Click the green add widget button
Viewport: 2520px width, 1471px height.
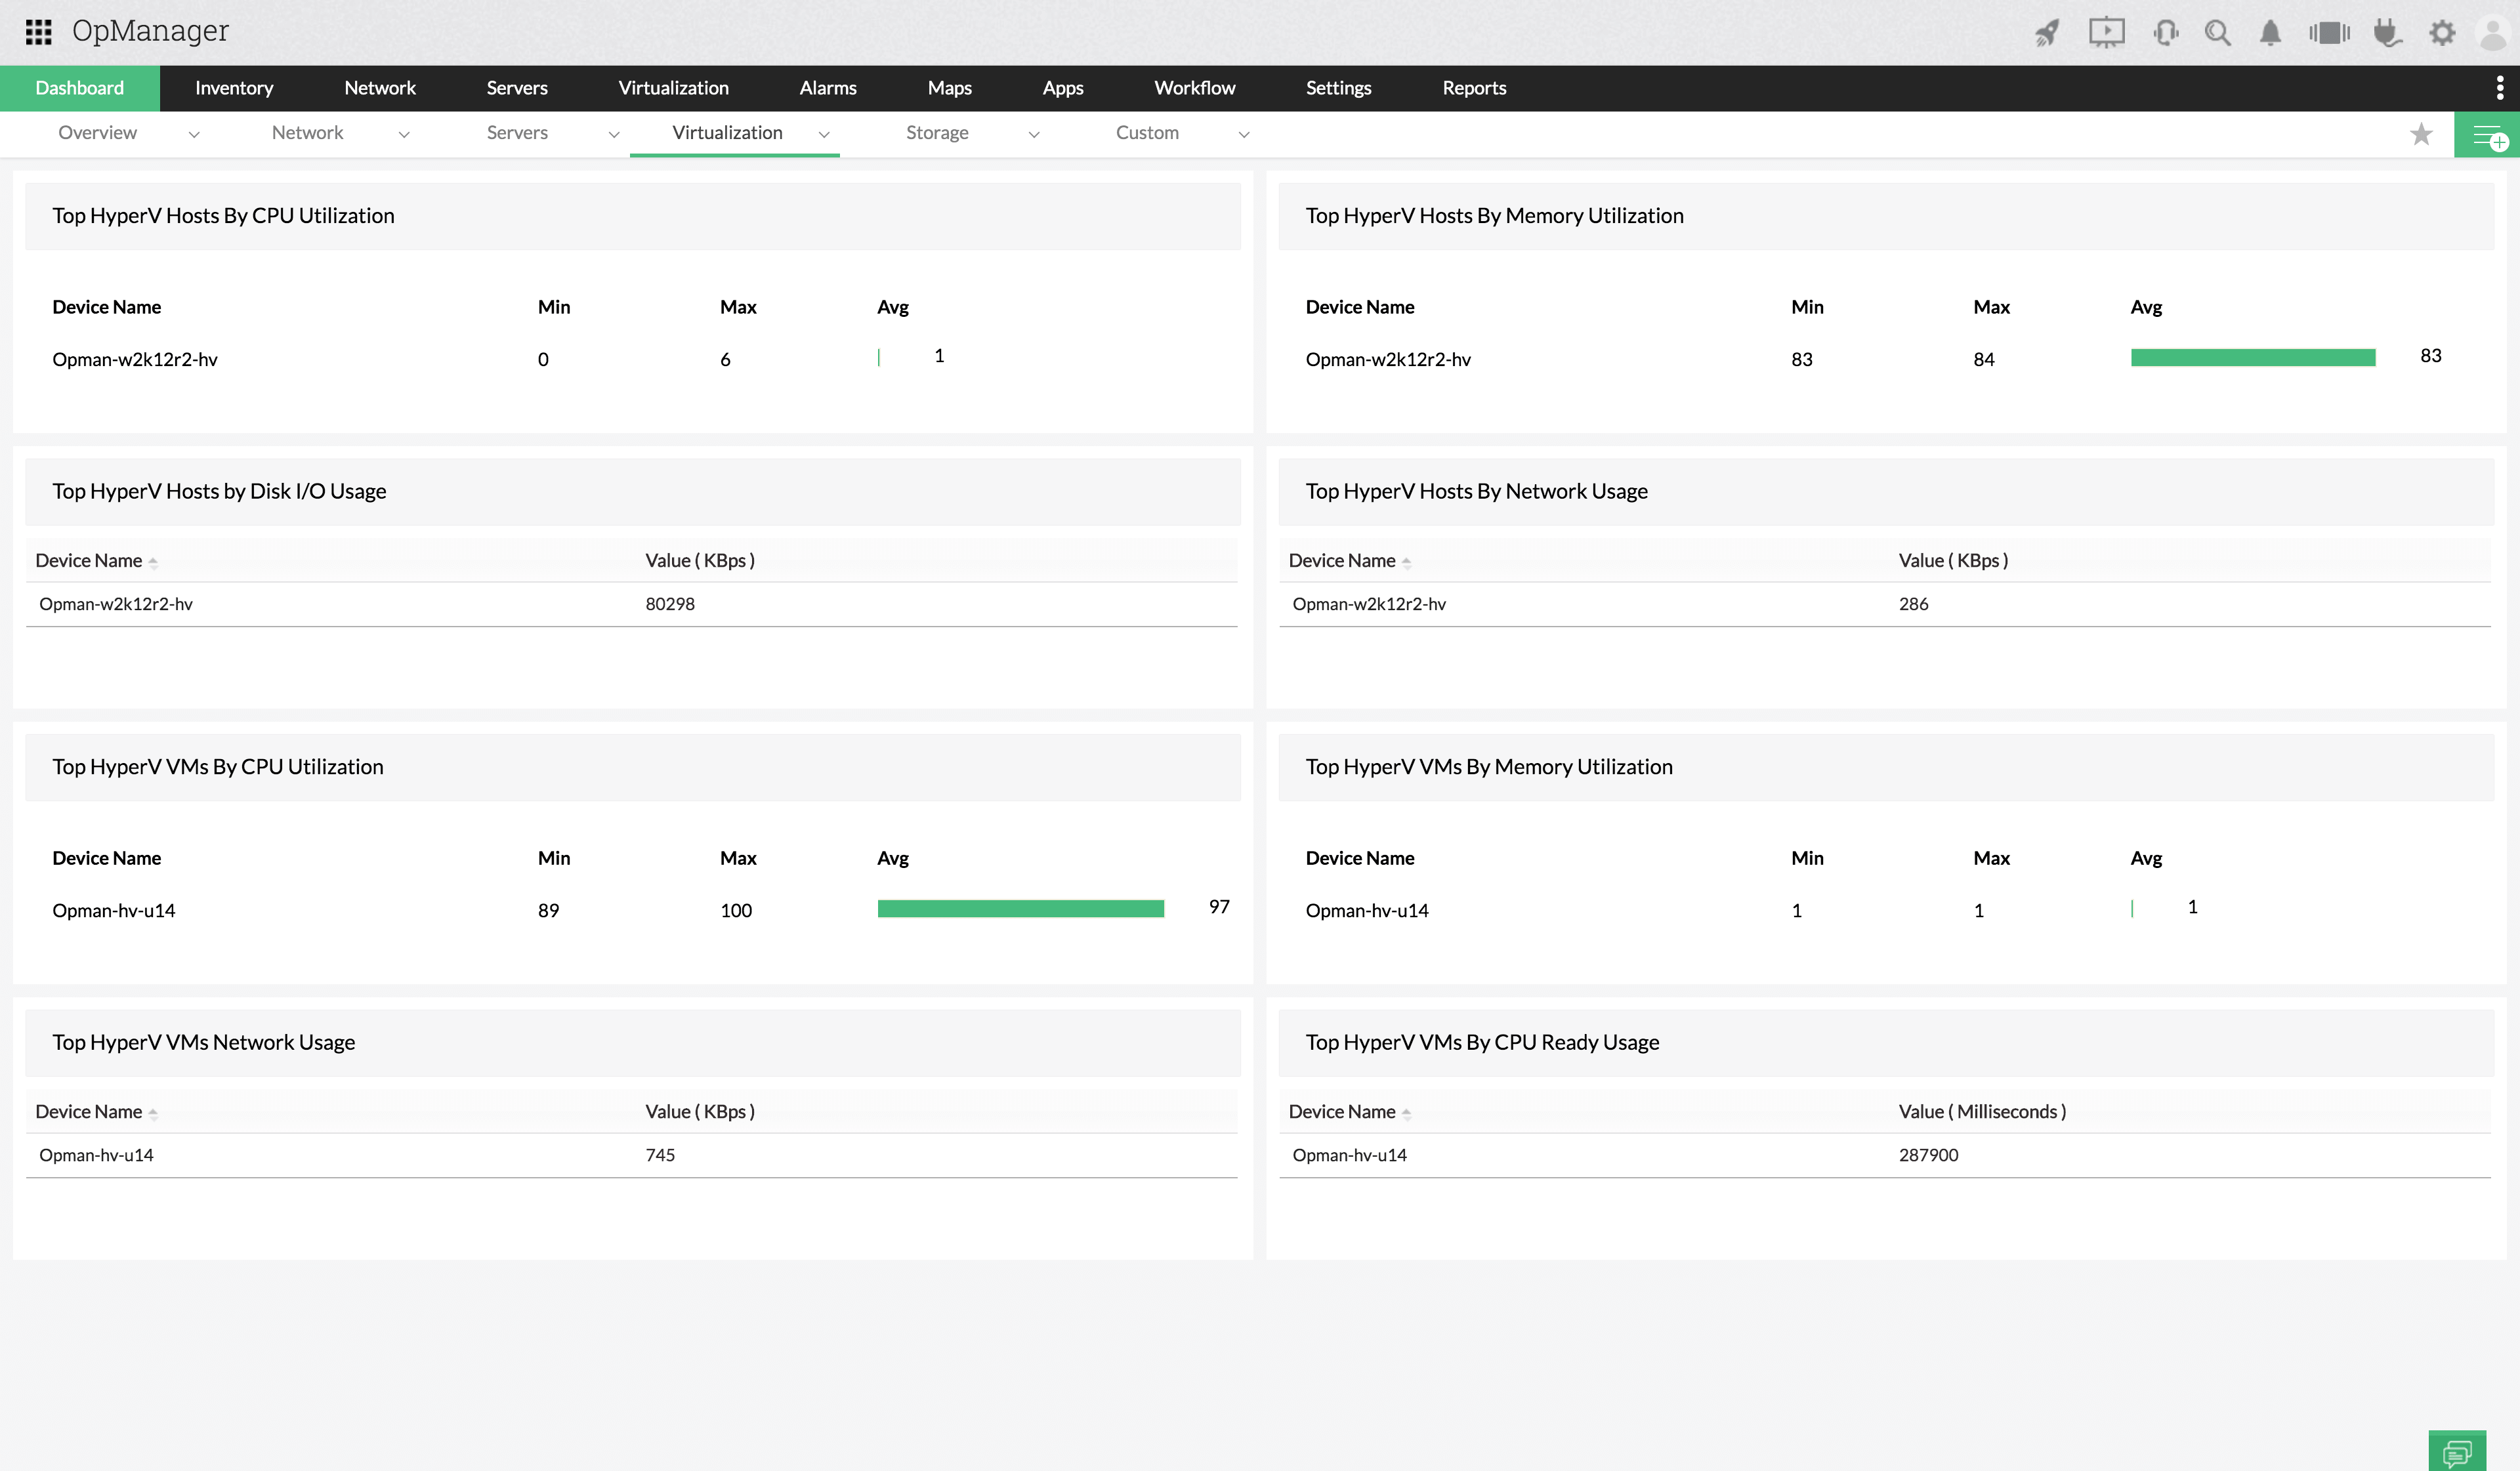[2487, 135]
